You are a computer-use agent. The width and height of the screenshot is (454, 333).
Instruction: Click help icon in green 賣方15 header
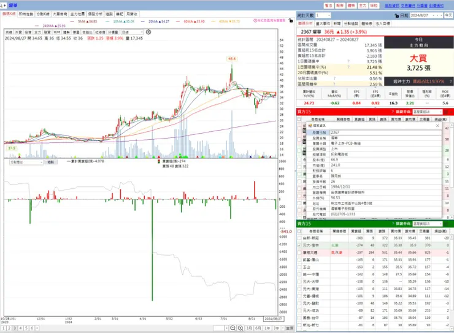point(393,224)
